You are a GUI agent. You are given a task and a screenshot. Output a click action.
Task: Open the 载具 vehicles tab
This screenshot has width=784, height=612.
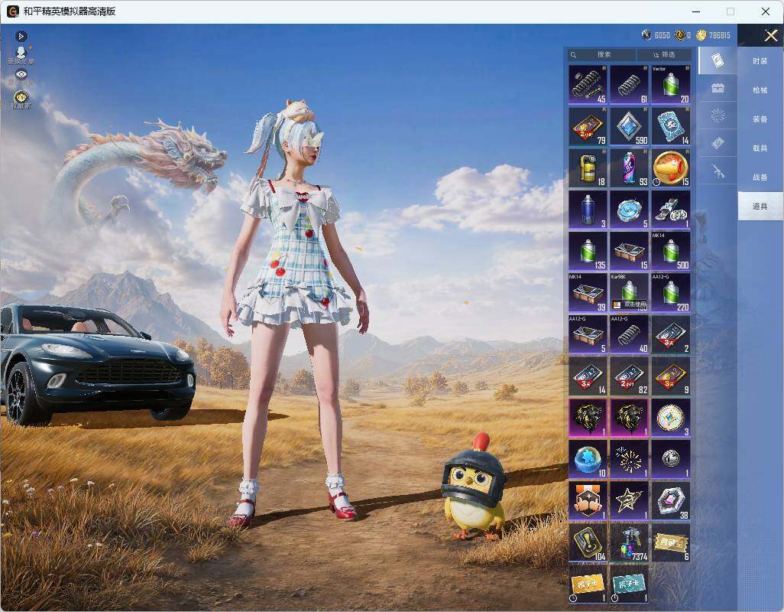pyautogui.click(x=760, y=148)
